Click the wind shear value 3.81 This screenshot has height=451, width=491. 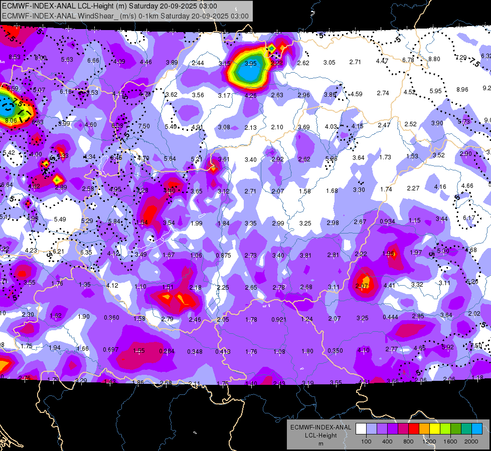[x=305, y=256]
